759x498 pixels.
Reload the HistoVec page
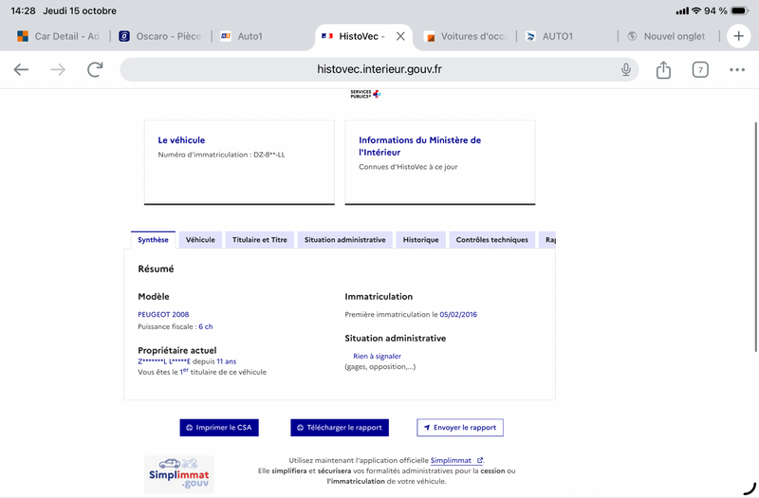pos(95,69)
